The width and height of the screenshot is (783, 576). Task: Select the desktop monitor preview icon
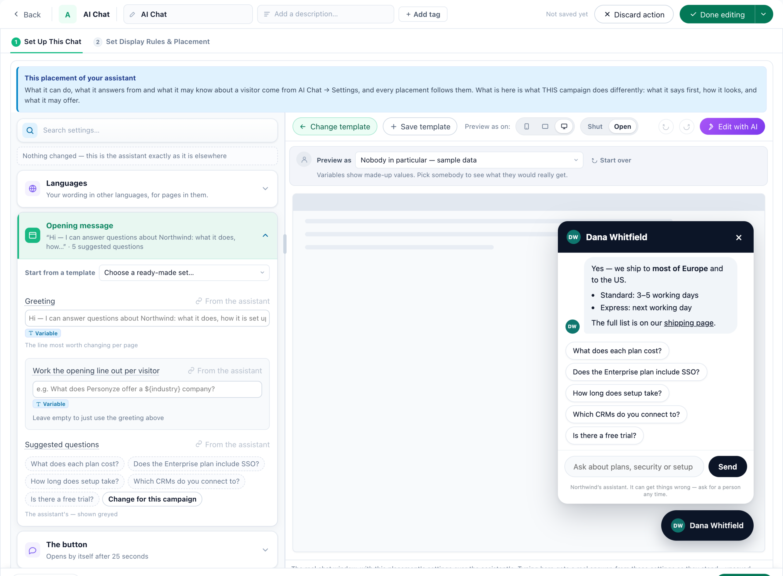pos(564,127)
